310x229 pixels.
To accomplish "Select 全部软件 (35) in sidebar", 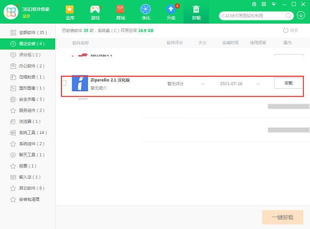I will tap(28, 32).
